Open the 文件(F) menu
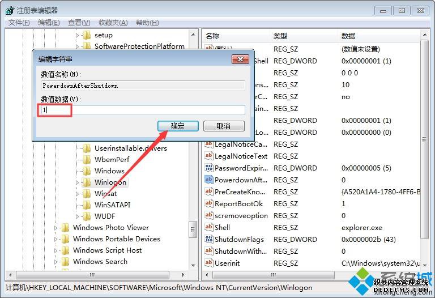Viewport: 435px width, 298px height. click(19, 23)
